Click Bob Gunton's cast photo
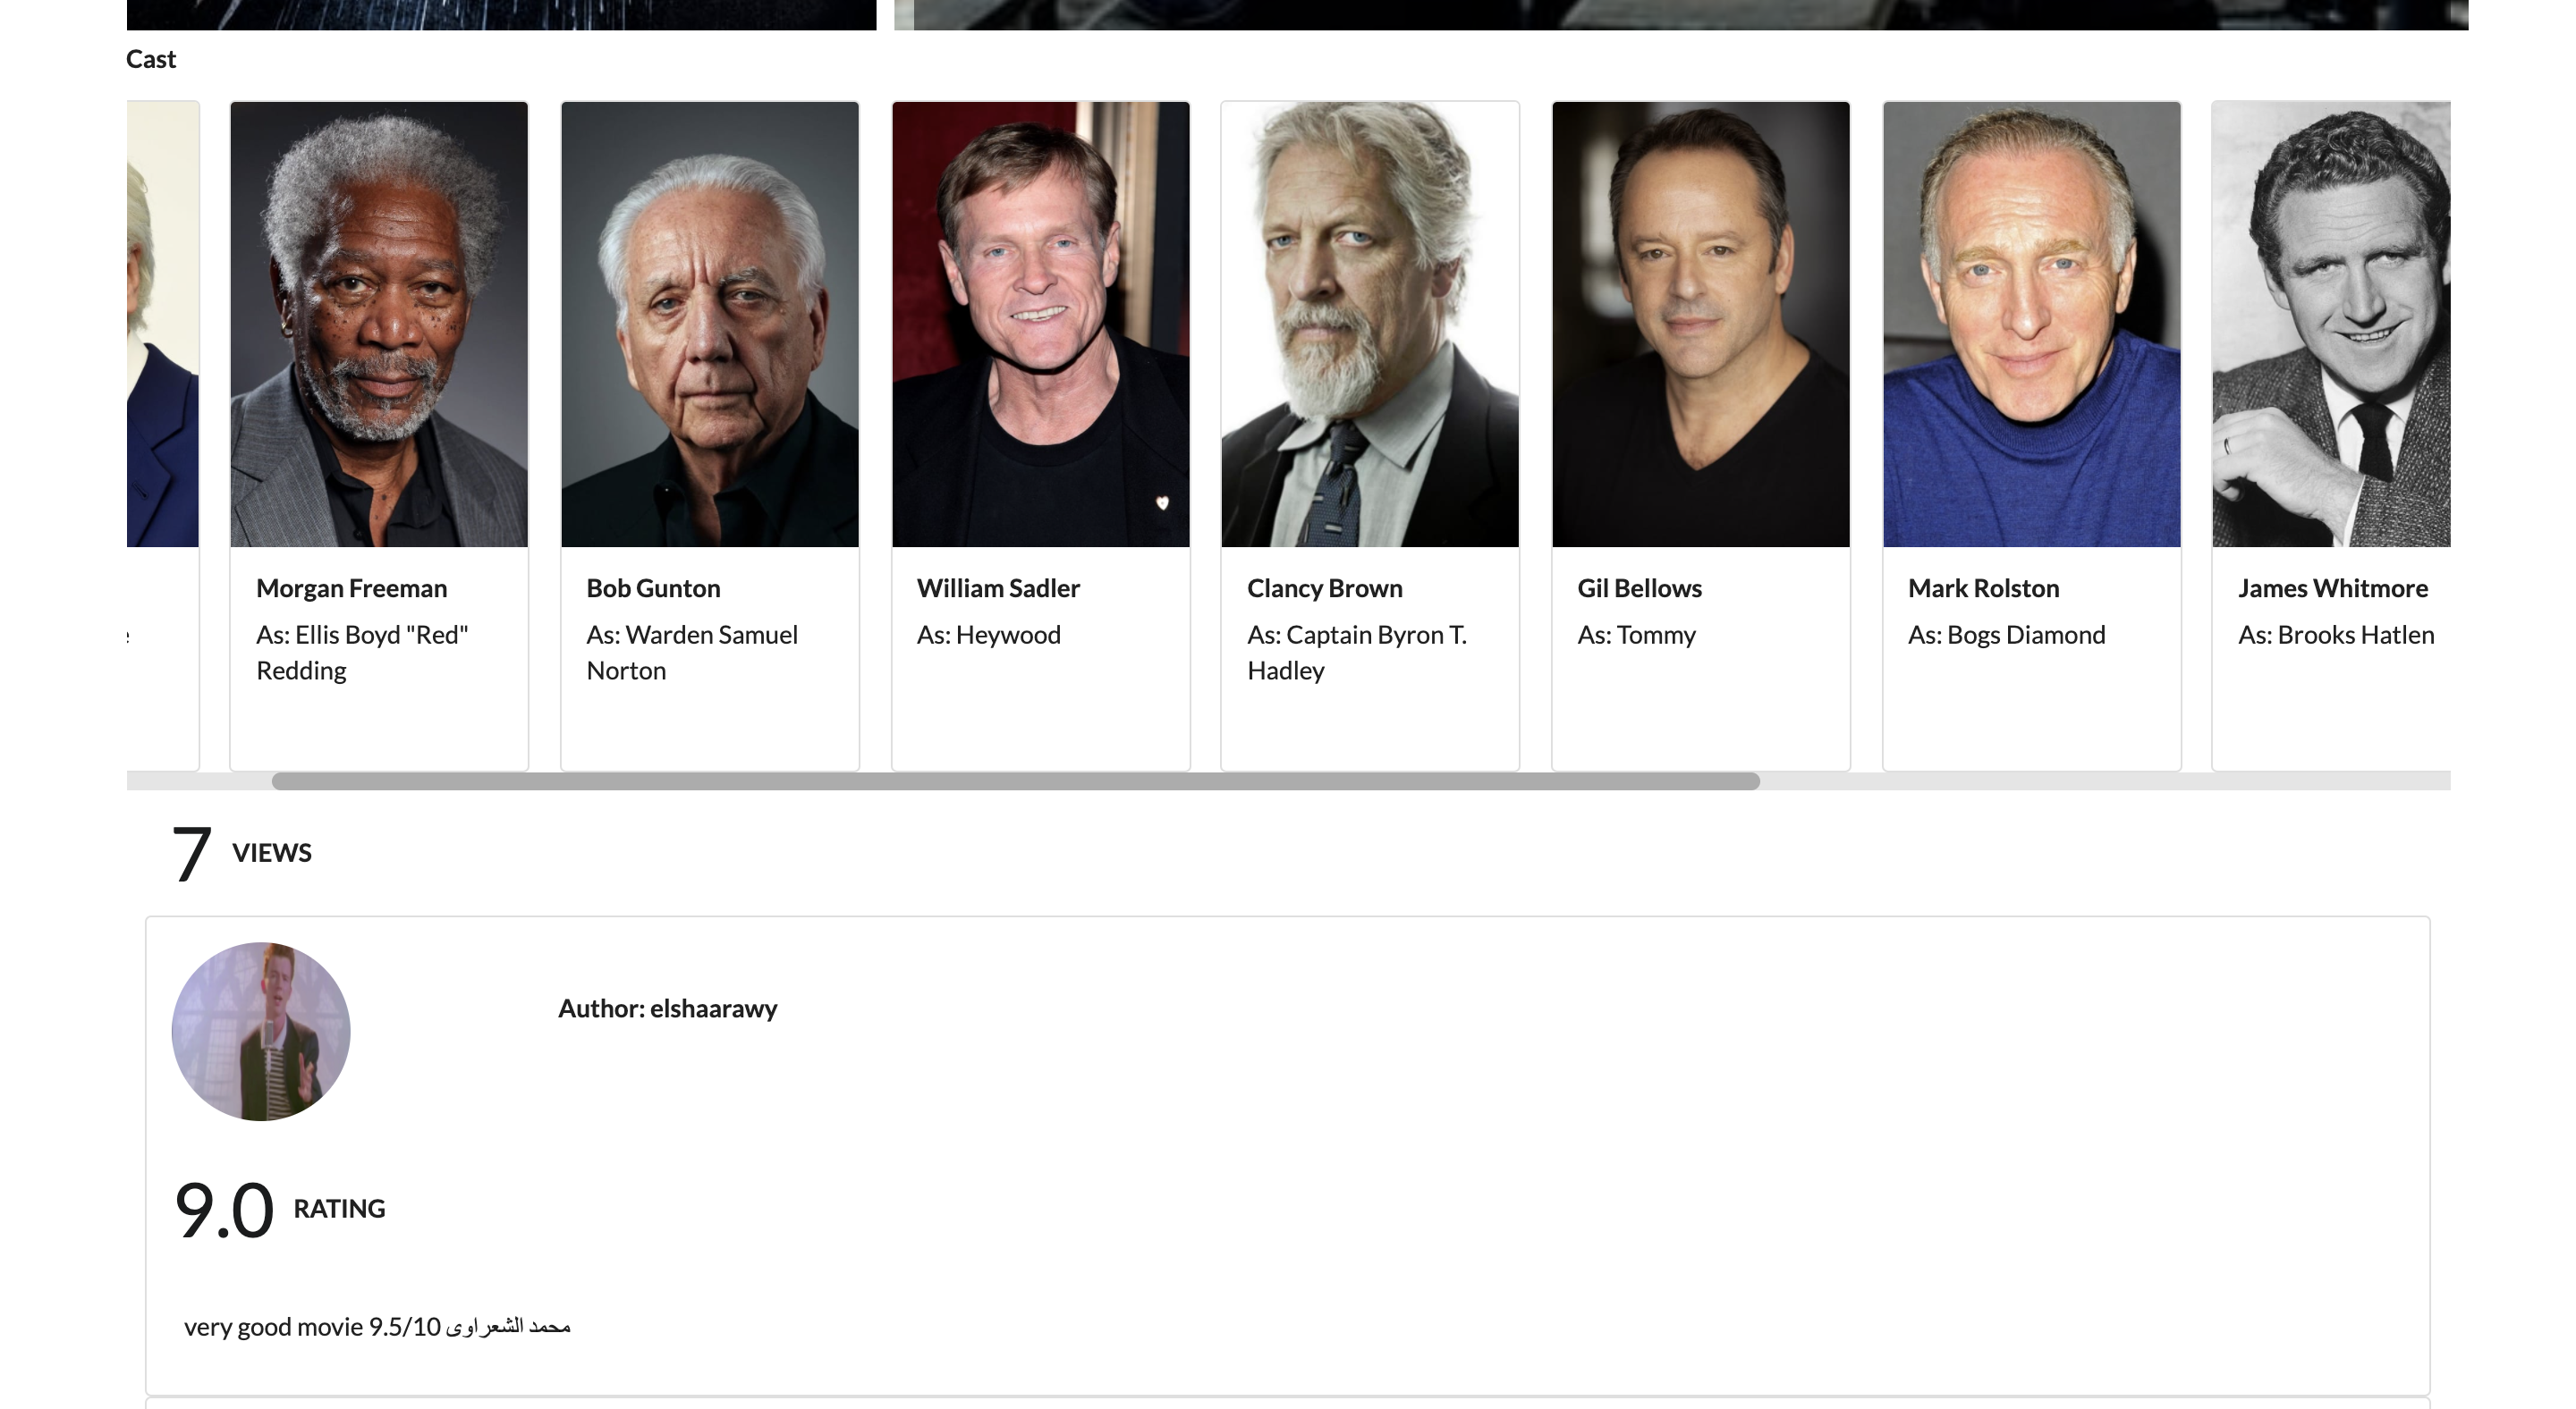The height and width of the screenshot is (1409, 2576). (x=710, y=324)
